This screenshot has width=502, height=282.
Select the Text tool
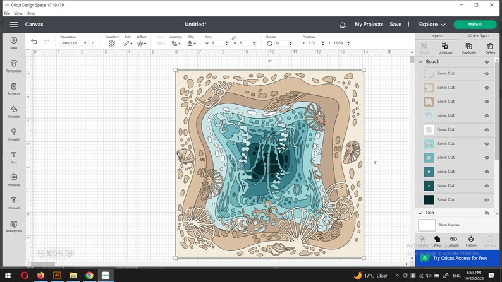tap(14, 158)
